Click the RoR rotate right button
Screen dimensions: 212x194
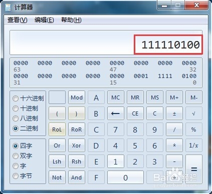77,129
